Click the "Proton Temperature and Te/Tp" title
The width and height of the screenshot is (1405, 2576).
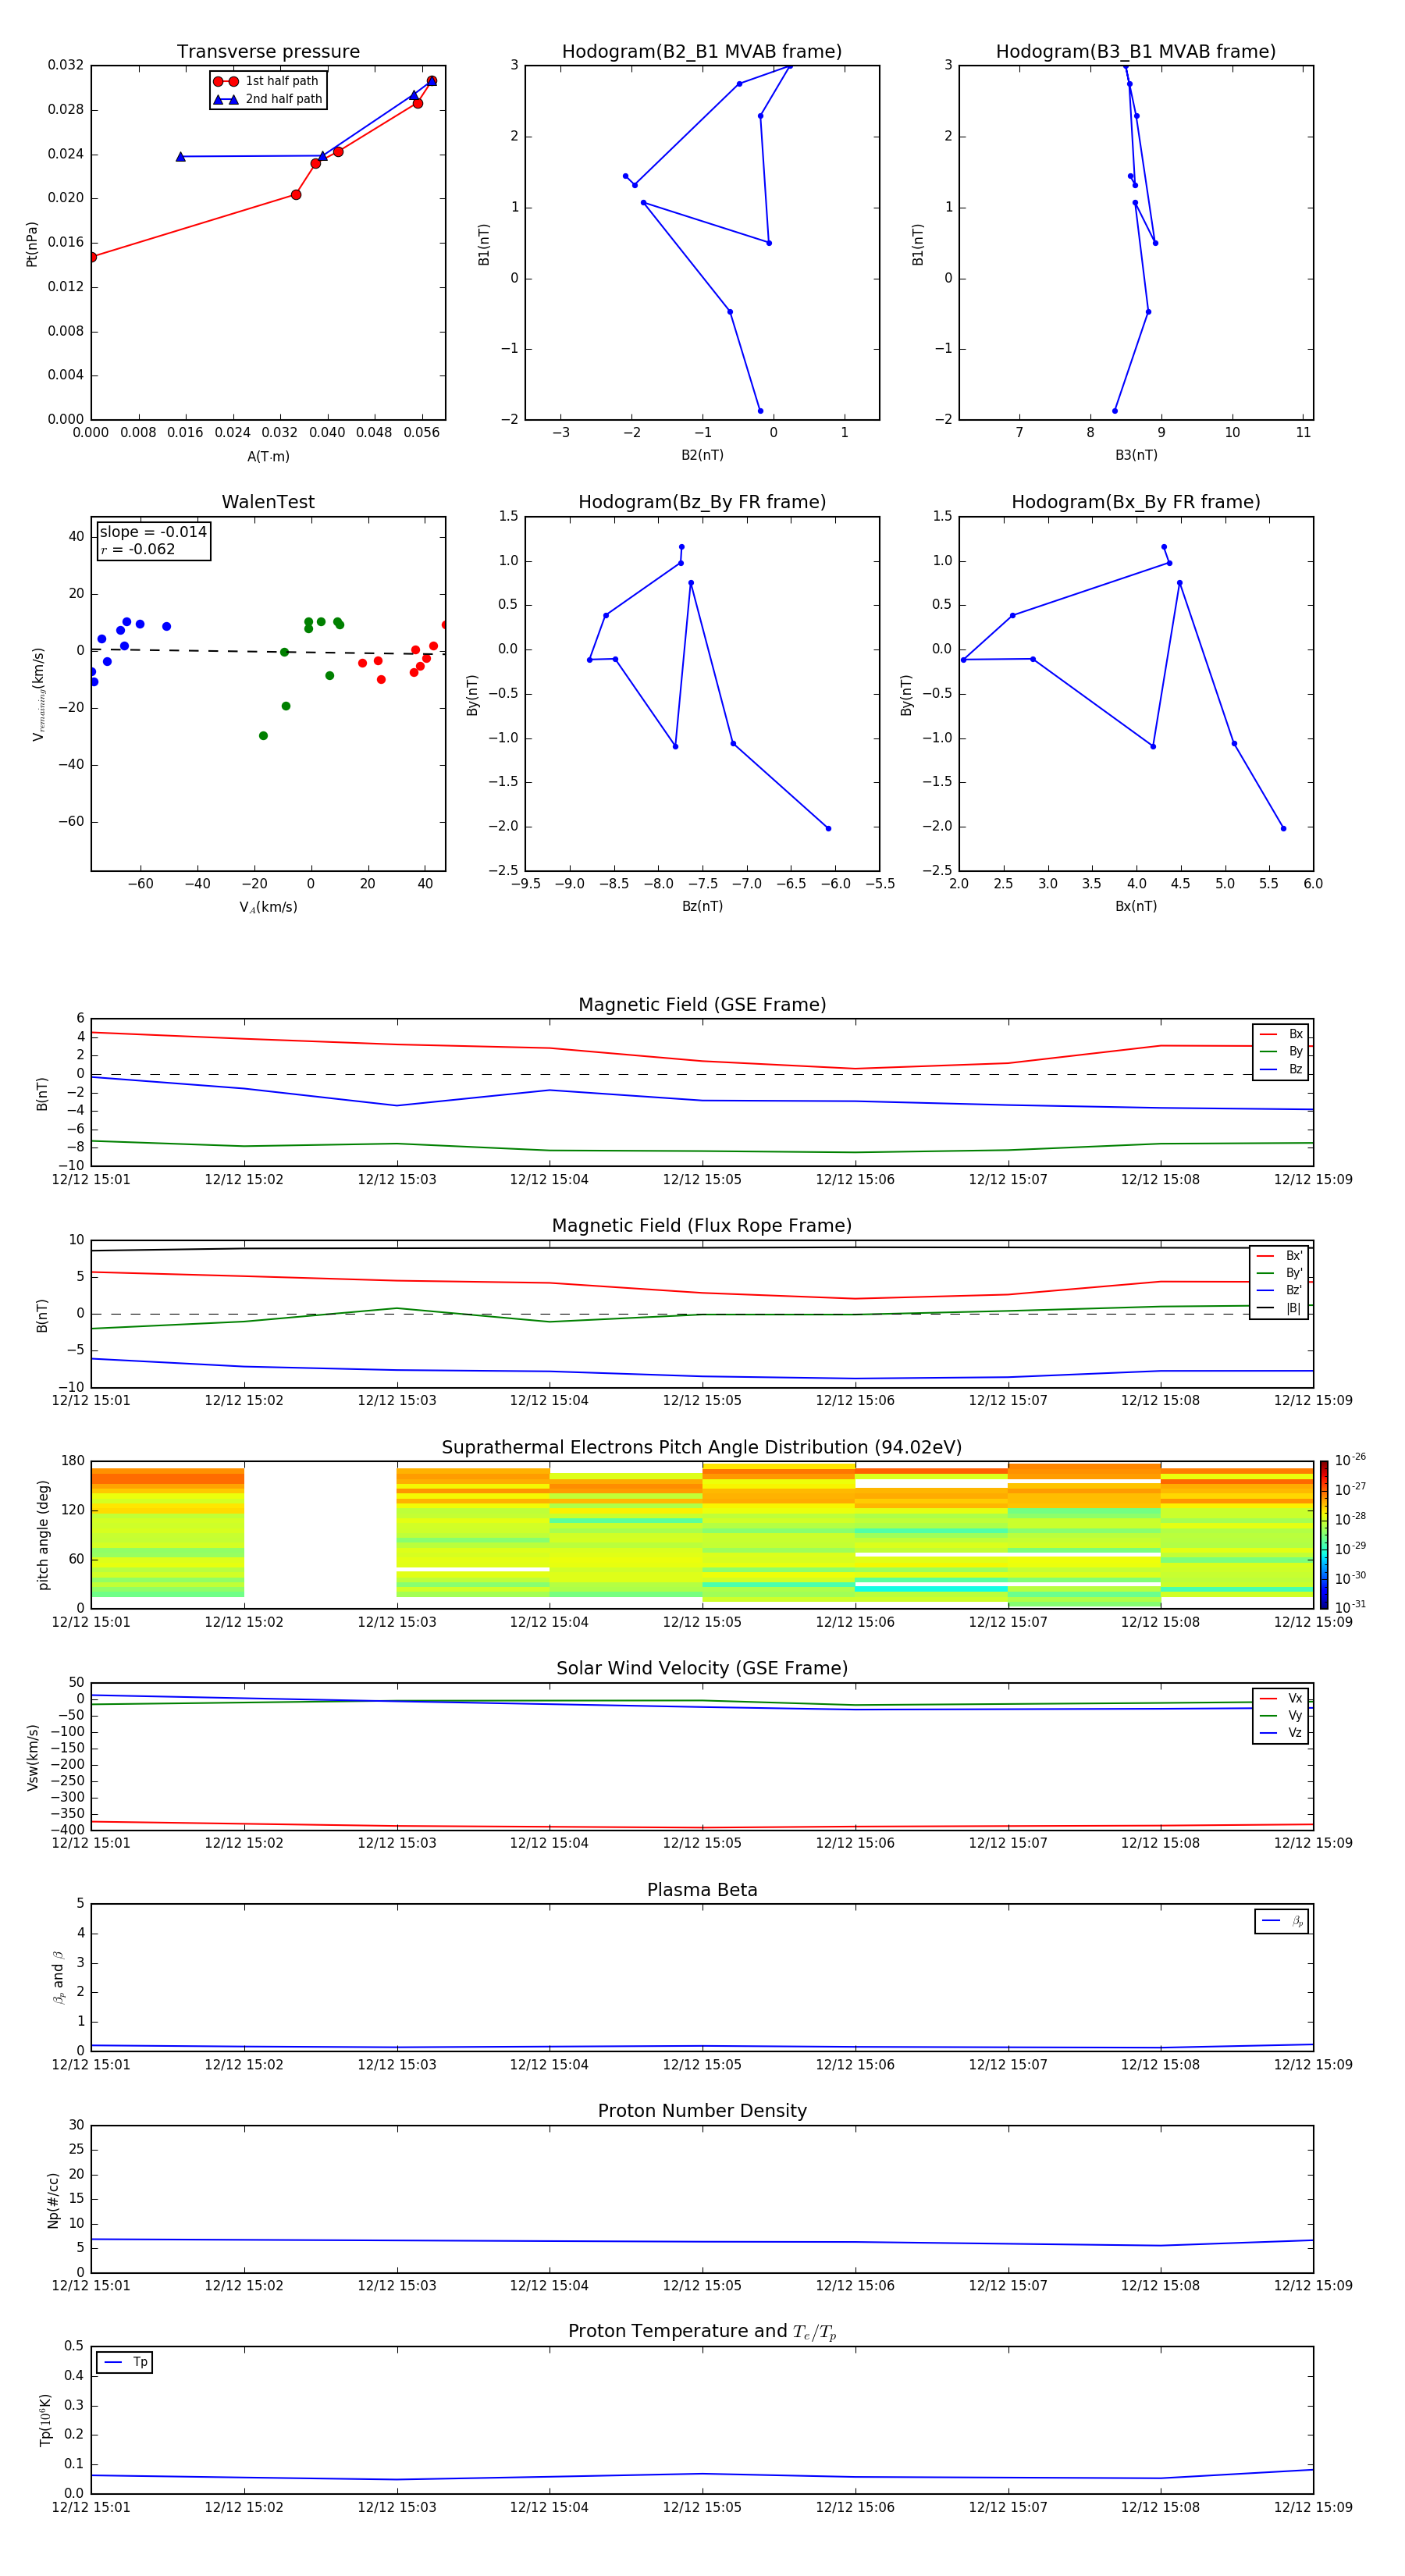(702, 2332)
